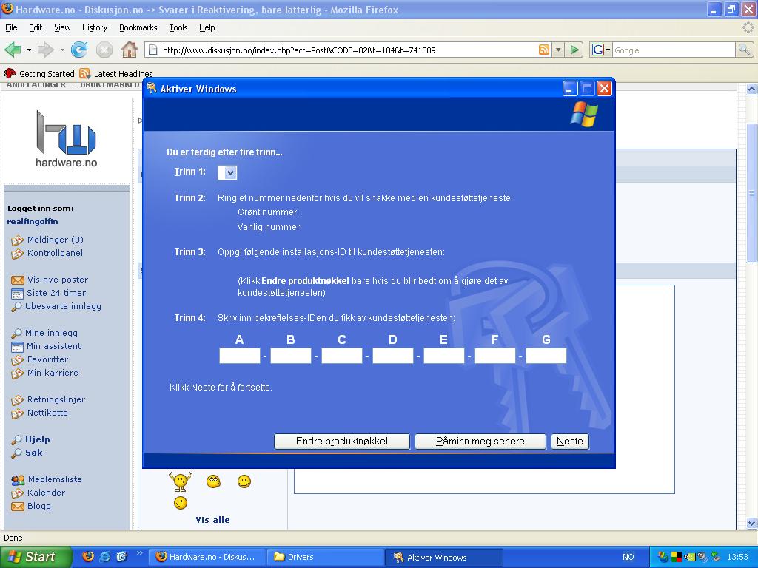This screenshot has width=758, height=568.
Task: Click the Neste button
Action: click(570, 442)
